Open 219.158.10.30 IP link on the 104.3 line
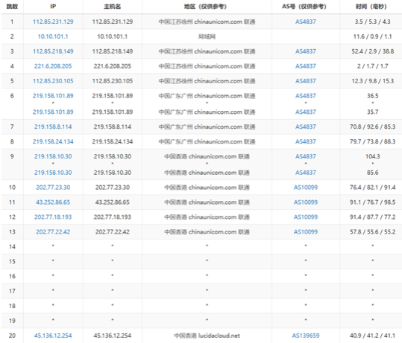Screen dimensions: 402x343 coord(53,156)
